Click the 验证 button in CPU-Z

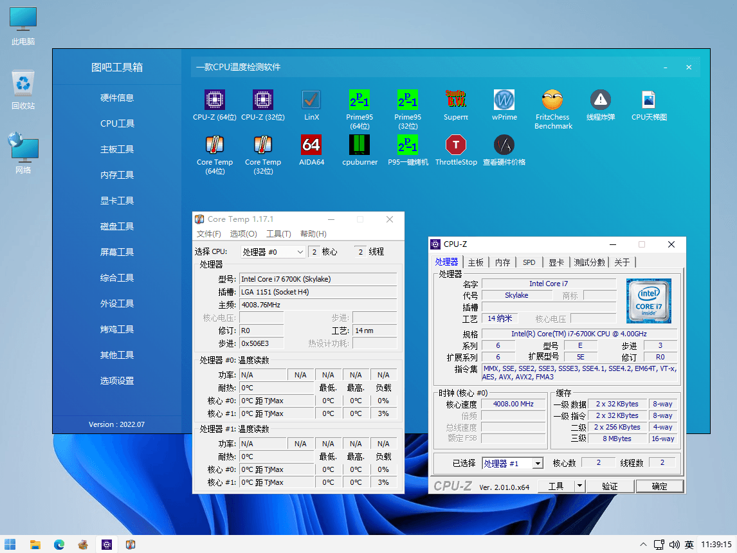click(610, 486)
